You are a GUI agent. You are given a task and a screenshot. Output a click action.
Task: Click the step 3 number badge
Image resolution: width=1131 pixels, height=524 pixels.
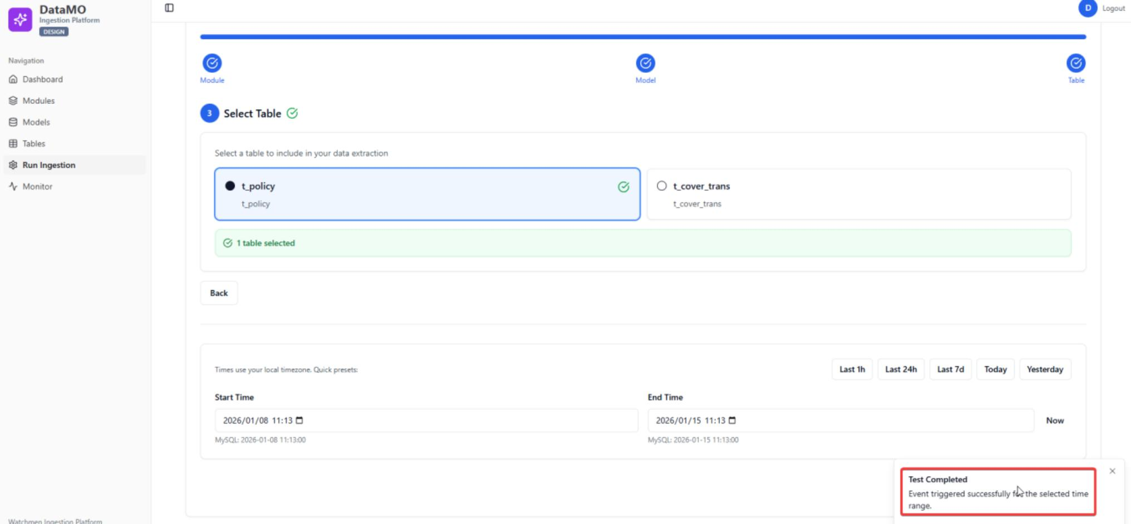click(210, 113)
